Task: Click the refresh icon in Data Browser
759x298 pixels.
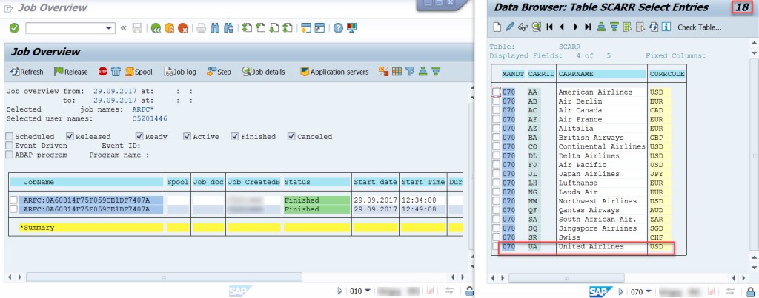Action: [x=654, y=27]
